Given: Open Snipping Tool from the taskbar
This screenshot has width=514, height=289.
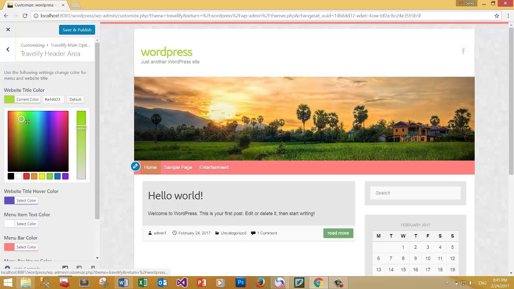Looking at the screenshot, I should click(104, 283).
